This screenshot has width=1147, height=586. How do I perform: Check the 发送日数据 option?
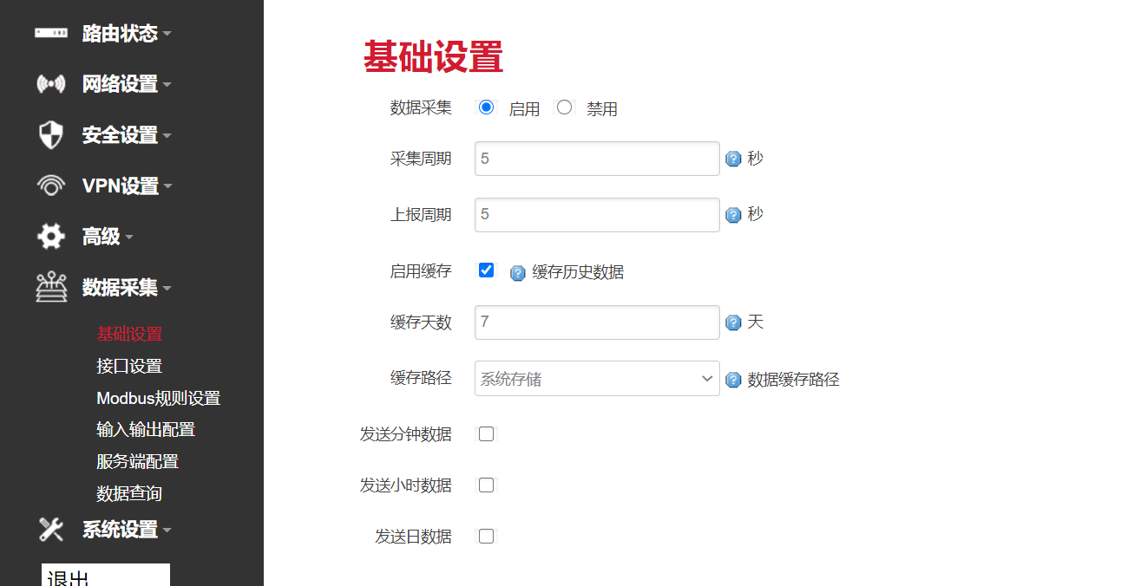[486, 536]
